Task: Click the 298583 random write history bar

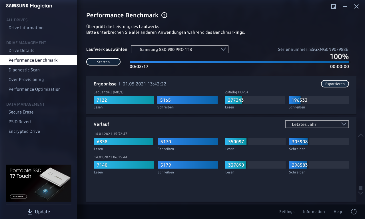Action: pos(319,165)
